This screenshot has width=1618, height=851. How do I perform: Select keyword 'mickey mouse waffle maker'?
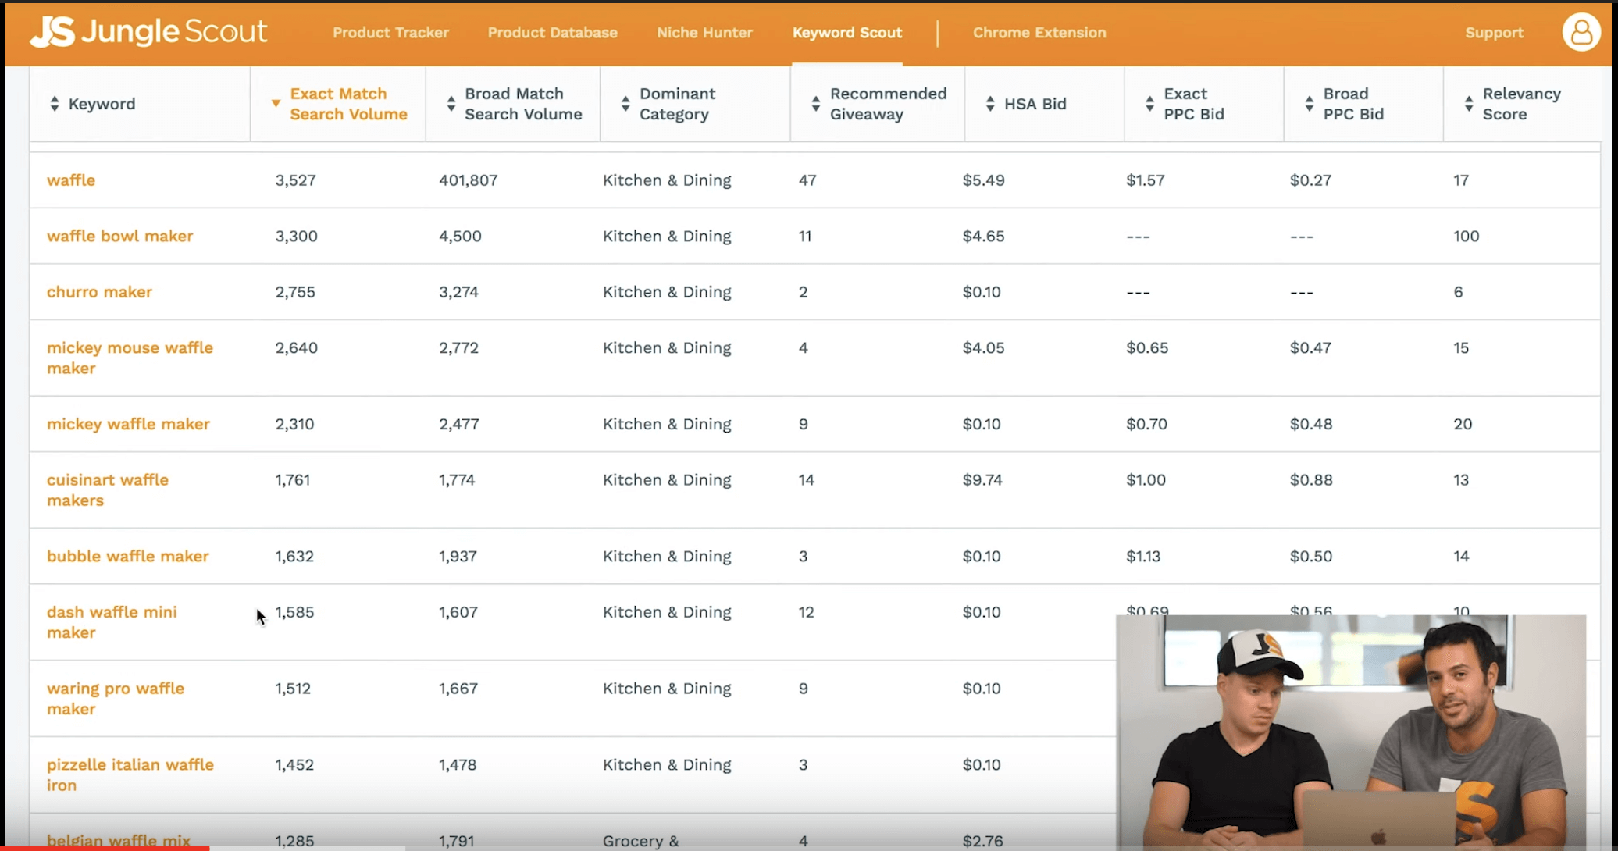point(130,358)
